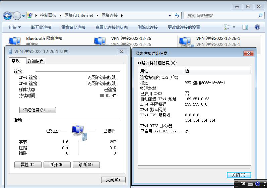Click the CH language bar indicator

(243, 184)
